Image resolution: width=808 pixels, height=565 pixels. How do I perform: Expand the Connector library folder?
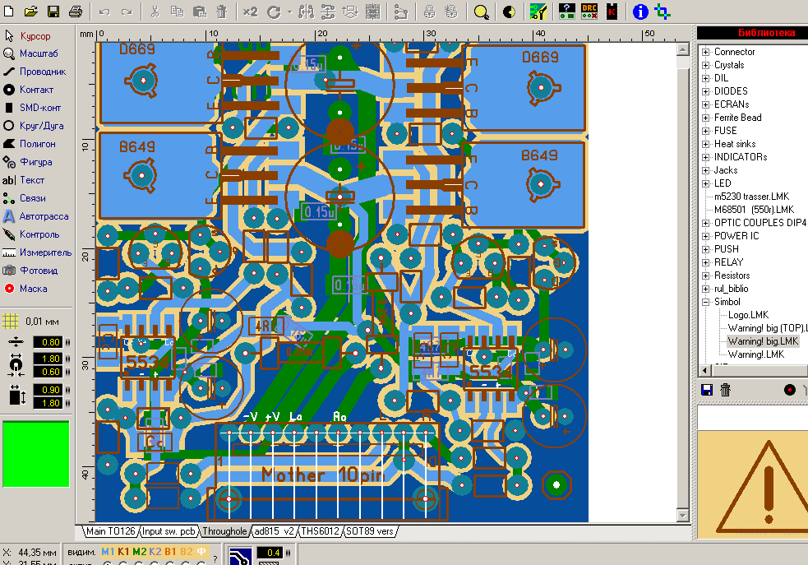pyautogui.click(x=706, y=52)
